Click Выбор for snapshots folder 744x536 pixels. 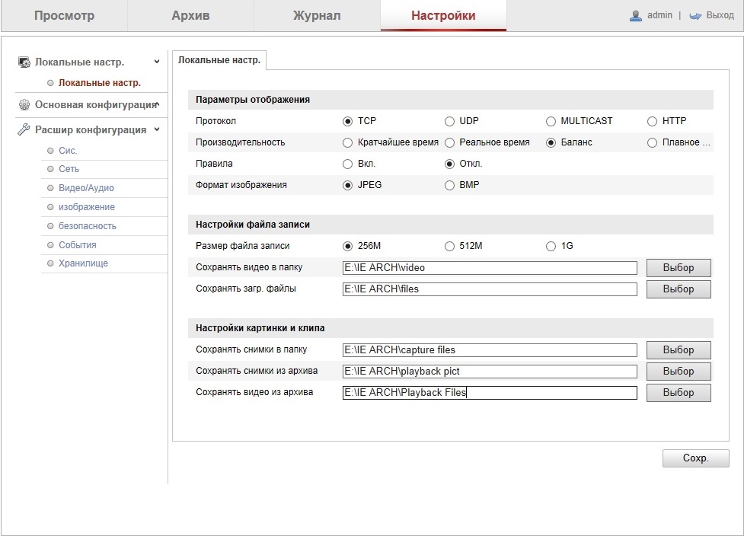tap(679, 350)
